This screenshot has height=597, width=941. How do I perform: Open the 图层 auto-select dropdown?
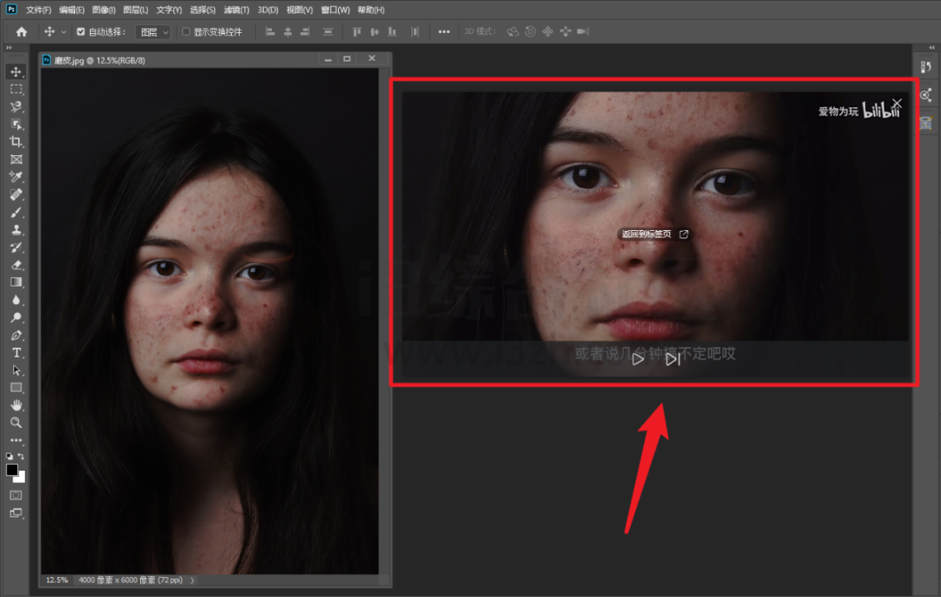(153, 31)
